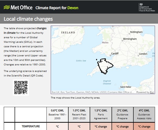Click the IRELAND label on the map
Screen dimensions: 158x130
click(68, 33)
